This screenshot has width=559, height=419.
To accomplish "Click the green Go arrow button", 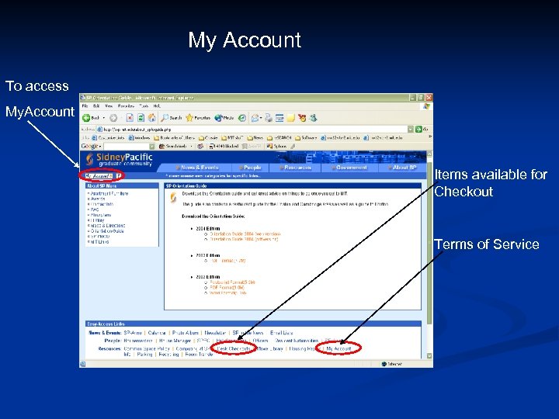I will (419, 130).
